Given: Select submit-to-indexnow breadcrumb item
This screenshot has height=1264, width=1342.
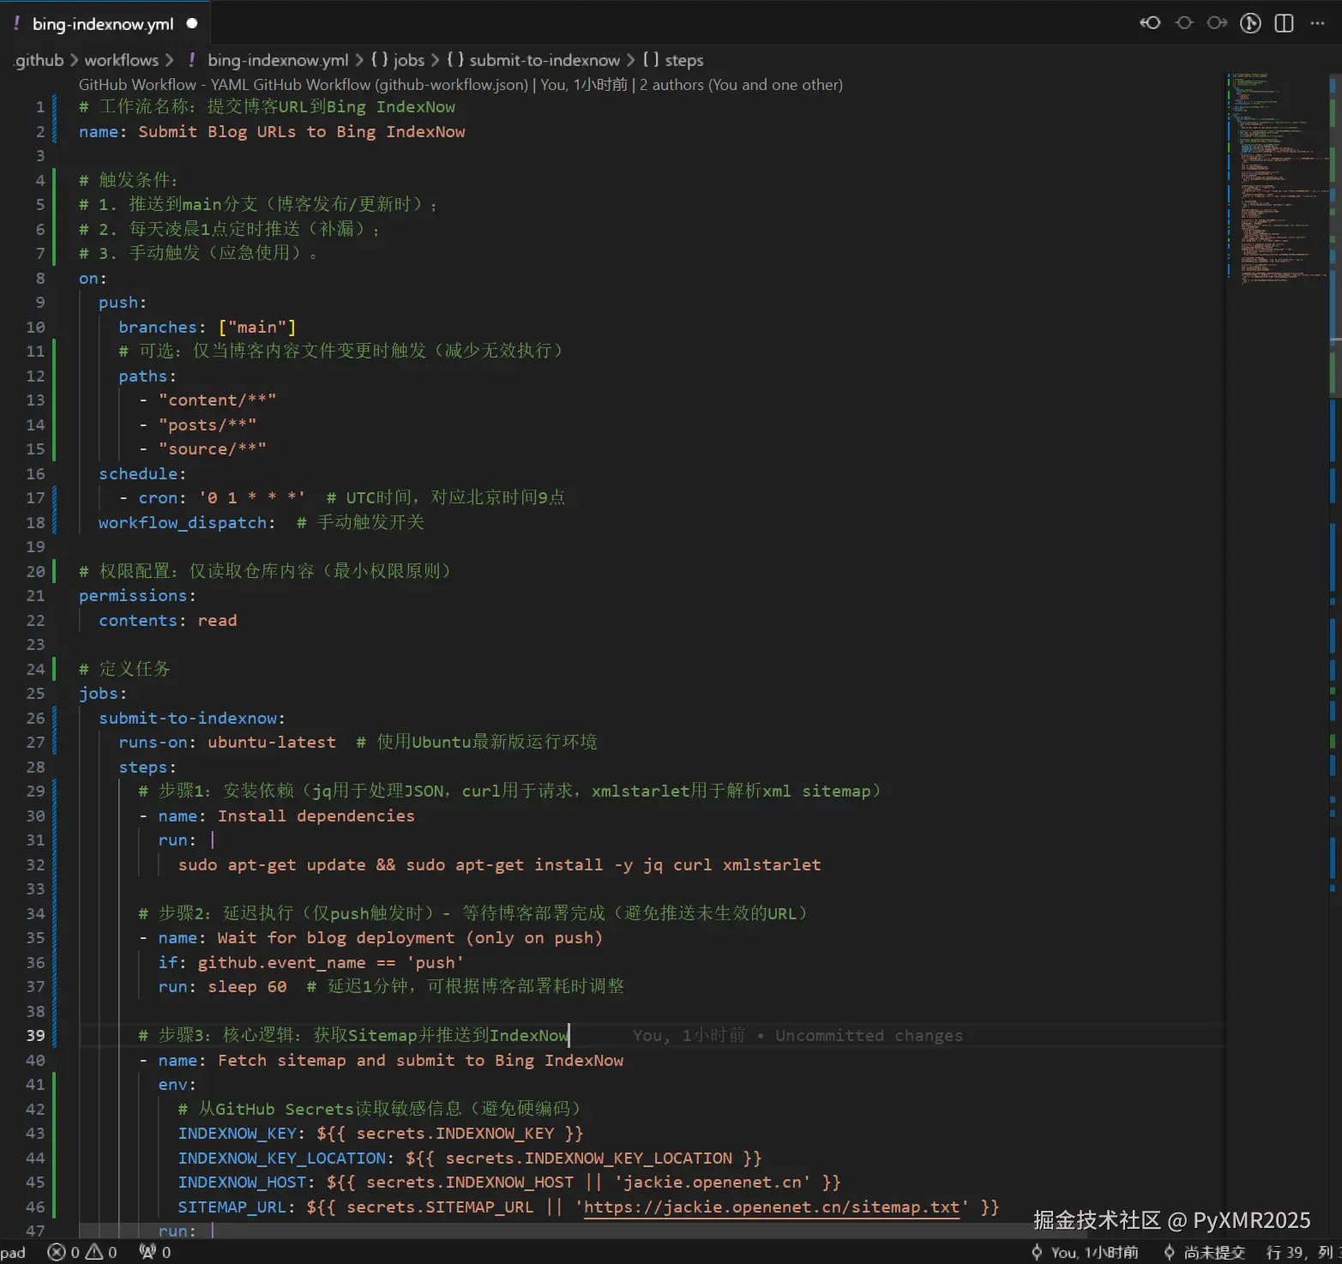Looking at the screenshot, I should tap(544, 60).
